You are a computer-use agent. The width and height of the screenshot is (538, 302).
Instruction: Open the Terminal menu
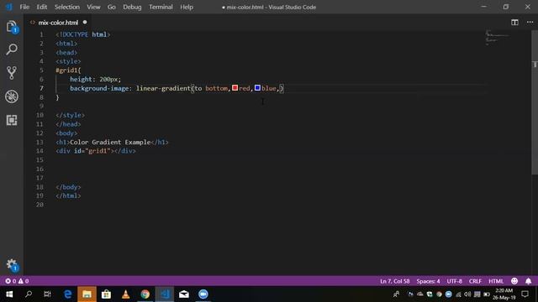(x=161, y=7)
